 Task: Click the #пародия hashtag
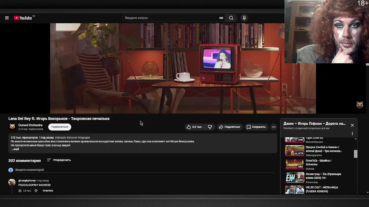pyautogui.click(x=84, y=137)
